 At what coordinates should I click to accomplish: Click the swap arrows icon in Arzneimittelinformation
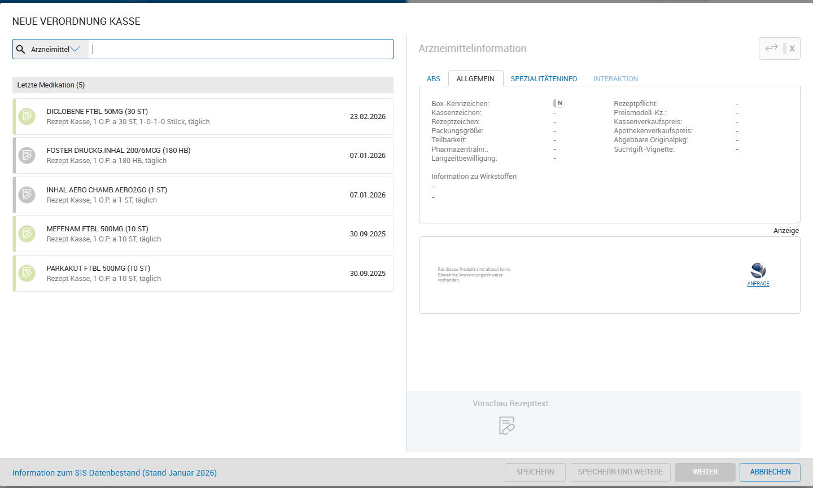pyautogui.click(x=771, y=49)
